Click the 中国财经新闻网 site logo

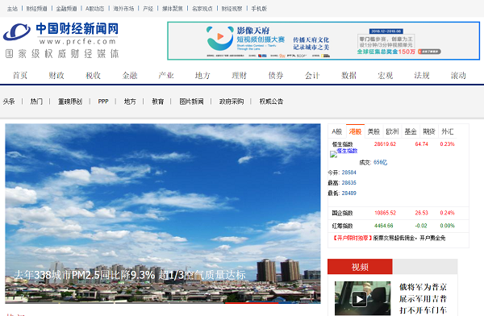61,40
